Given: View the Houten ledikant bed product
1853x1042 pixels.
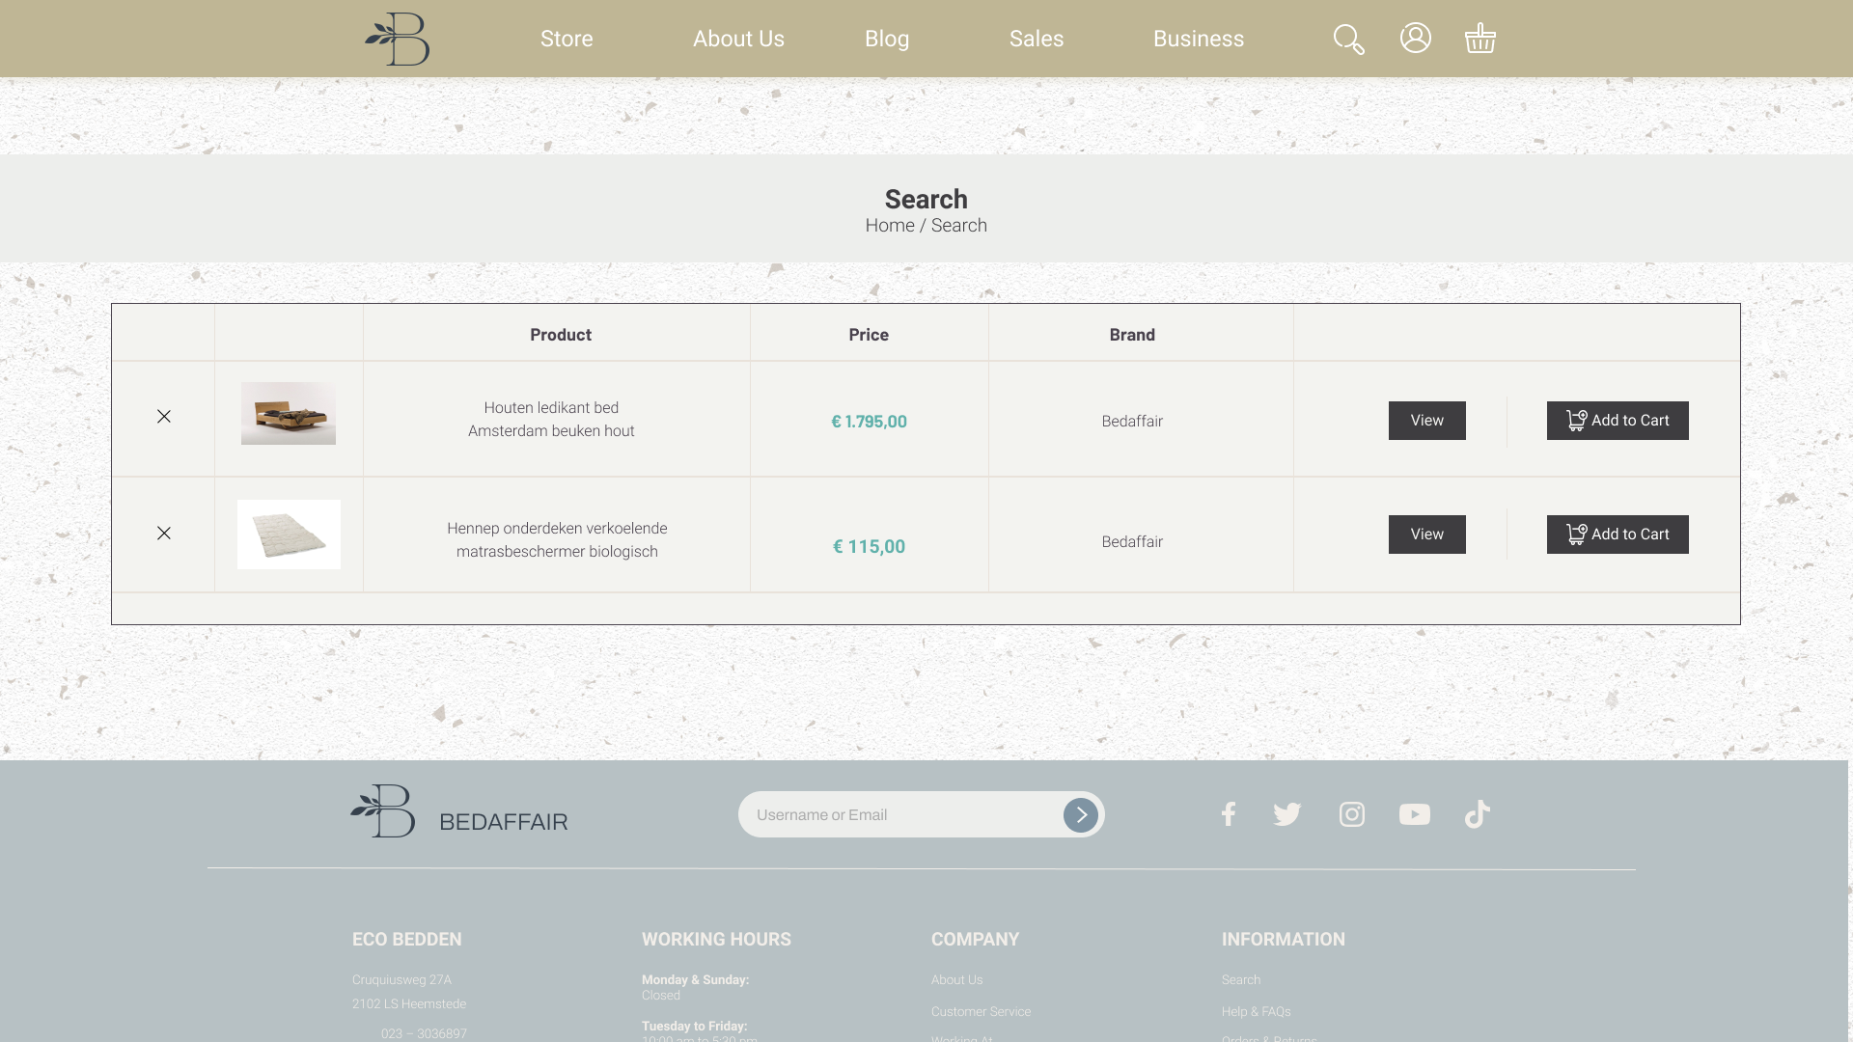Looking at the screenshot, I should tap(1426, 421).
